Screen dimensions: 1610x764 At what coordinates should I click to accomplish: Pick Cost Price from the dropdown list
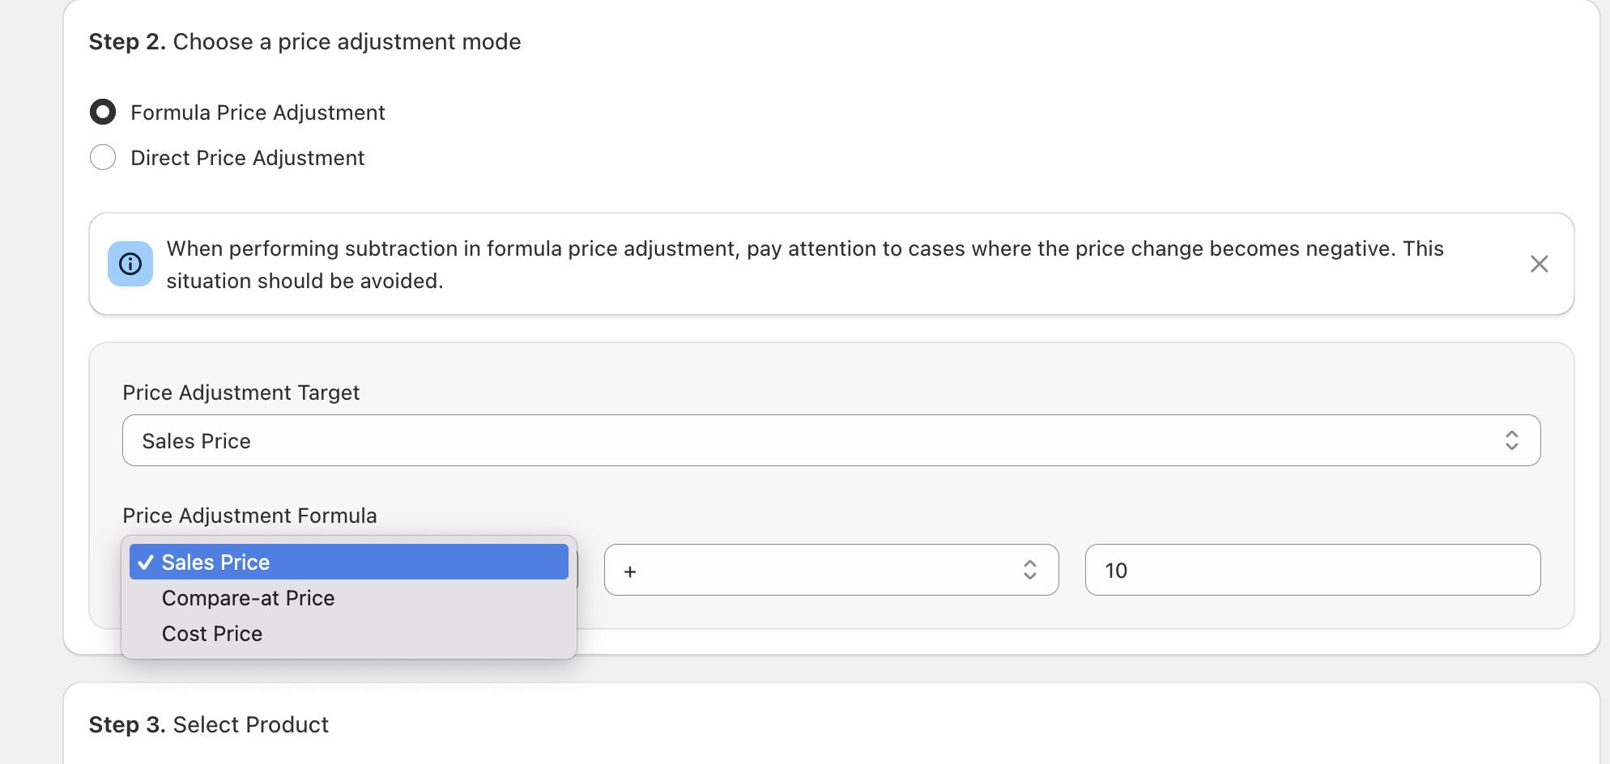[x=212, y=634]
